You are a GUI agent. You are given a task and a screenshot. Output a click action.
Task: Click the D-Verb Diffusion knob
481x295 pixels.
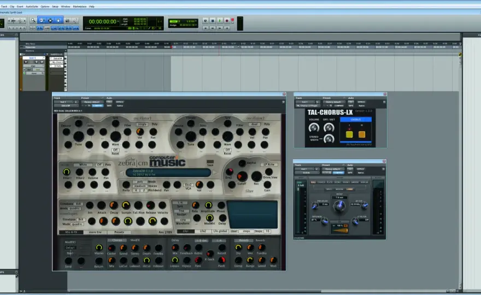(x=325, y=221)
